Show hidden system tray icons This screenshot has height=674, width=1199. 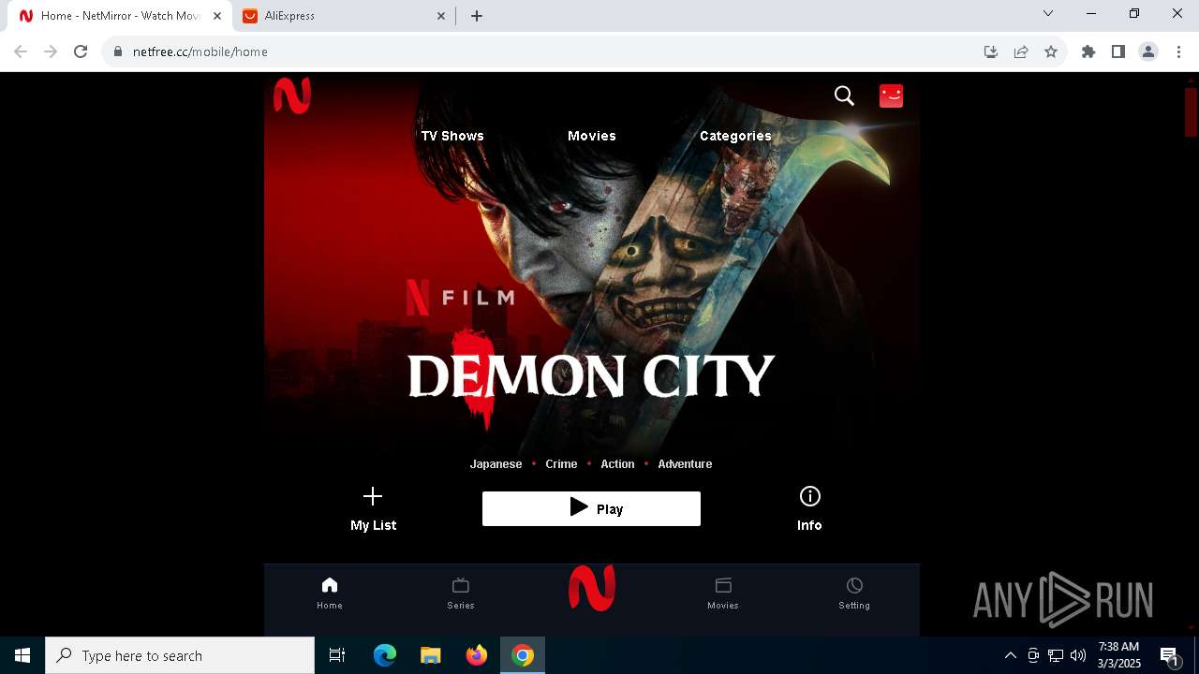1010,655
